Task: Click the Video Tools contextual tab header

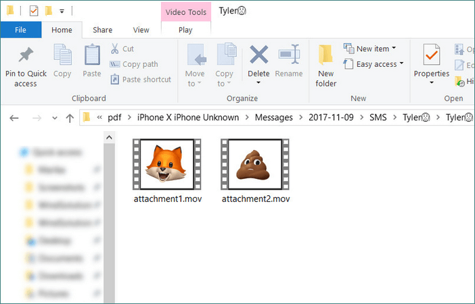Action: [185, 12]
